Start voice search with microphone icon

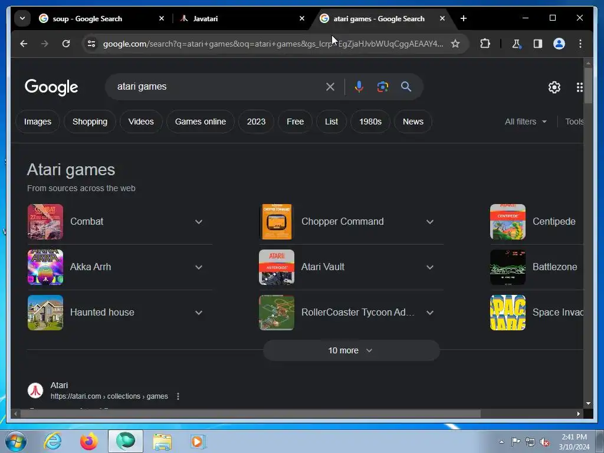pyautogui.click(x=359, y=87)
